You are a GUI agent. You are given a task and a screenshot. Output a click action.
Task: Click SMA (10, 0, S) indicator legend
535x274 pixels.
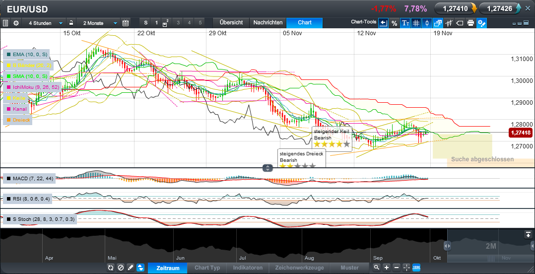click(x=26, y=76)
